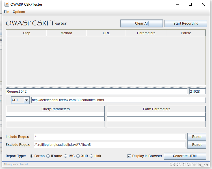The width and height of the screenshot is (212, 169).
Task: Select the Step column header
Action: pos(27,33)
